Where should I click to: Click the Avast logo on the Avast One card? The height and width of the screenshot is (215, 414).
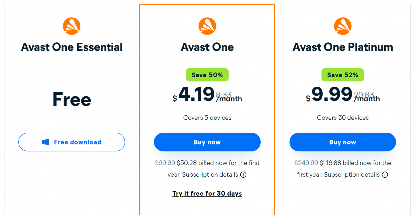click(207, 26)
